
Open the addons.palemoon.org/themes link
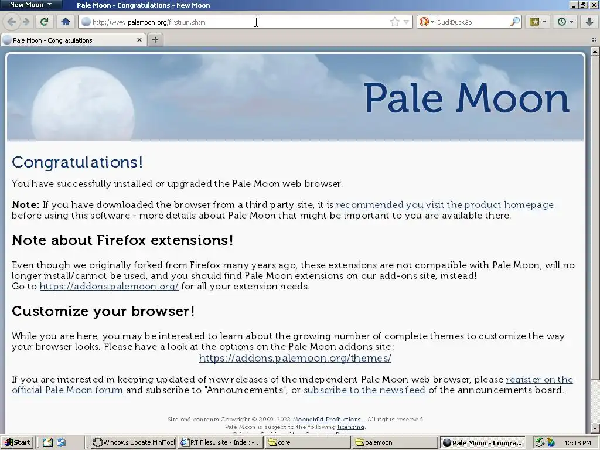coord(295,358)
